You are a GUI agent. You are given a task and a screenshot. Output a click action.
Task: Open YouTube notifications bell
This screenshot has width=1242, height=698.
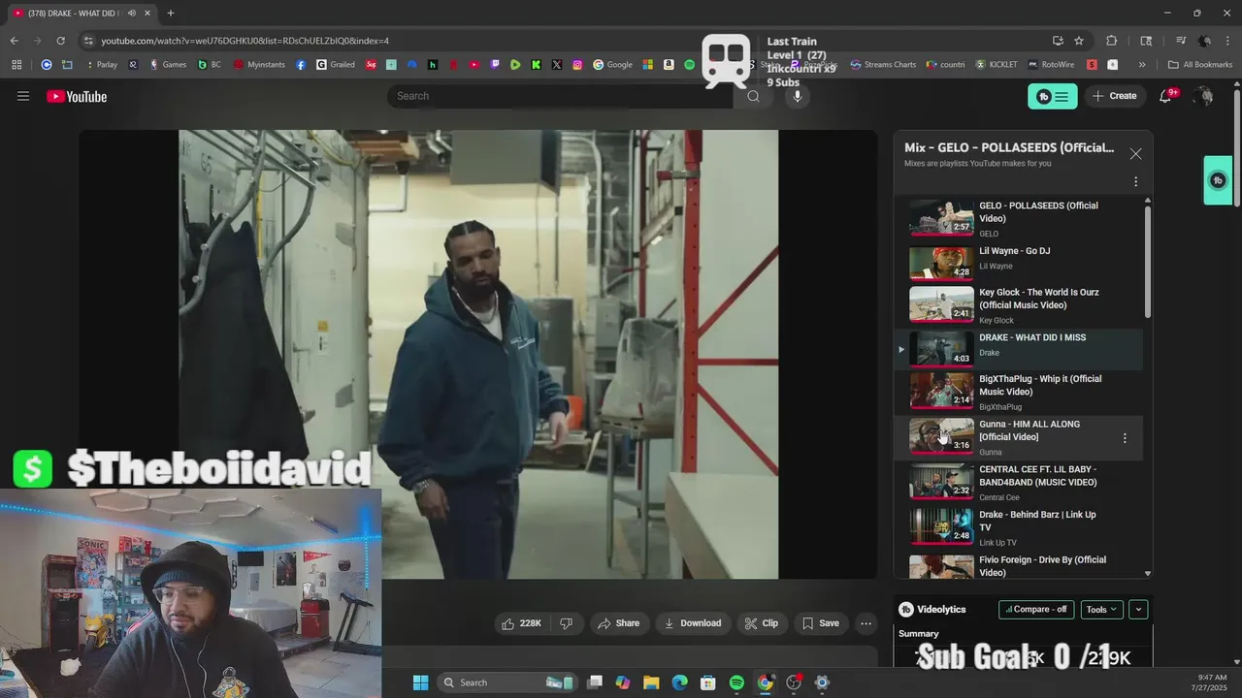tap(1166, 96)
